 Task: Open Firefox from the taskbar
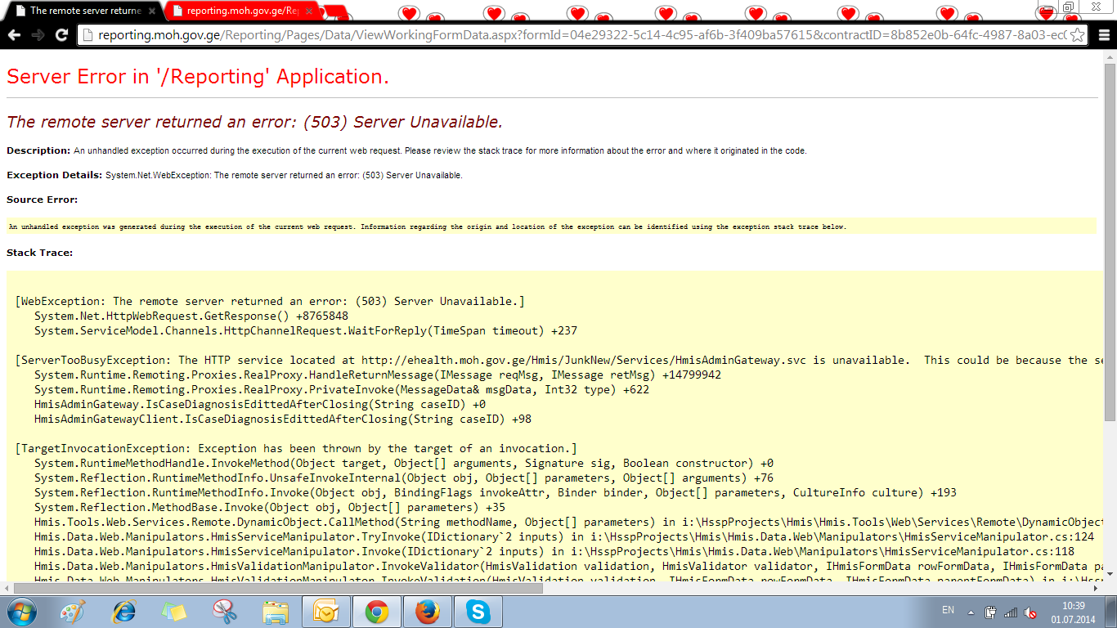click(x=427, y=611)
